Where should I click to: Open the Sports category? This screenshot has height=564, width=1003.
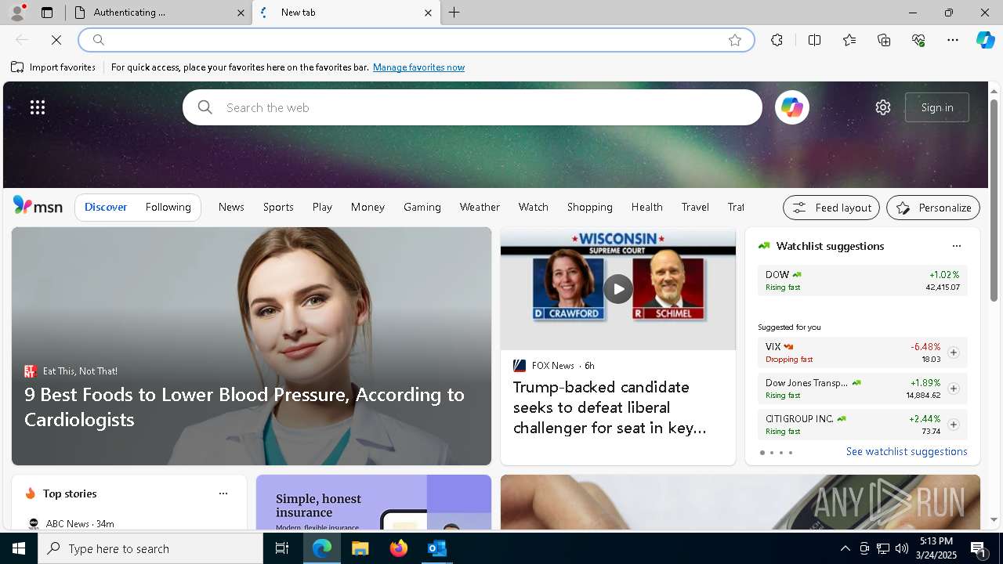(x=278, y=207)
